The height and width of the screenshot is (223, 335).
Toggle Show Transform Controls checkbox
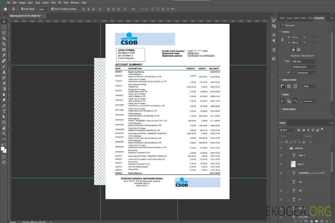point(52,9)
